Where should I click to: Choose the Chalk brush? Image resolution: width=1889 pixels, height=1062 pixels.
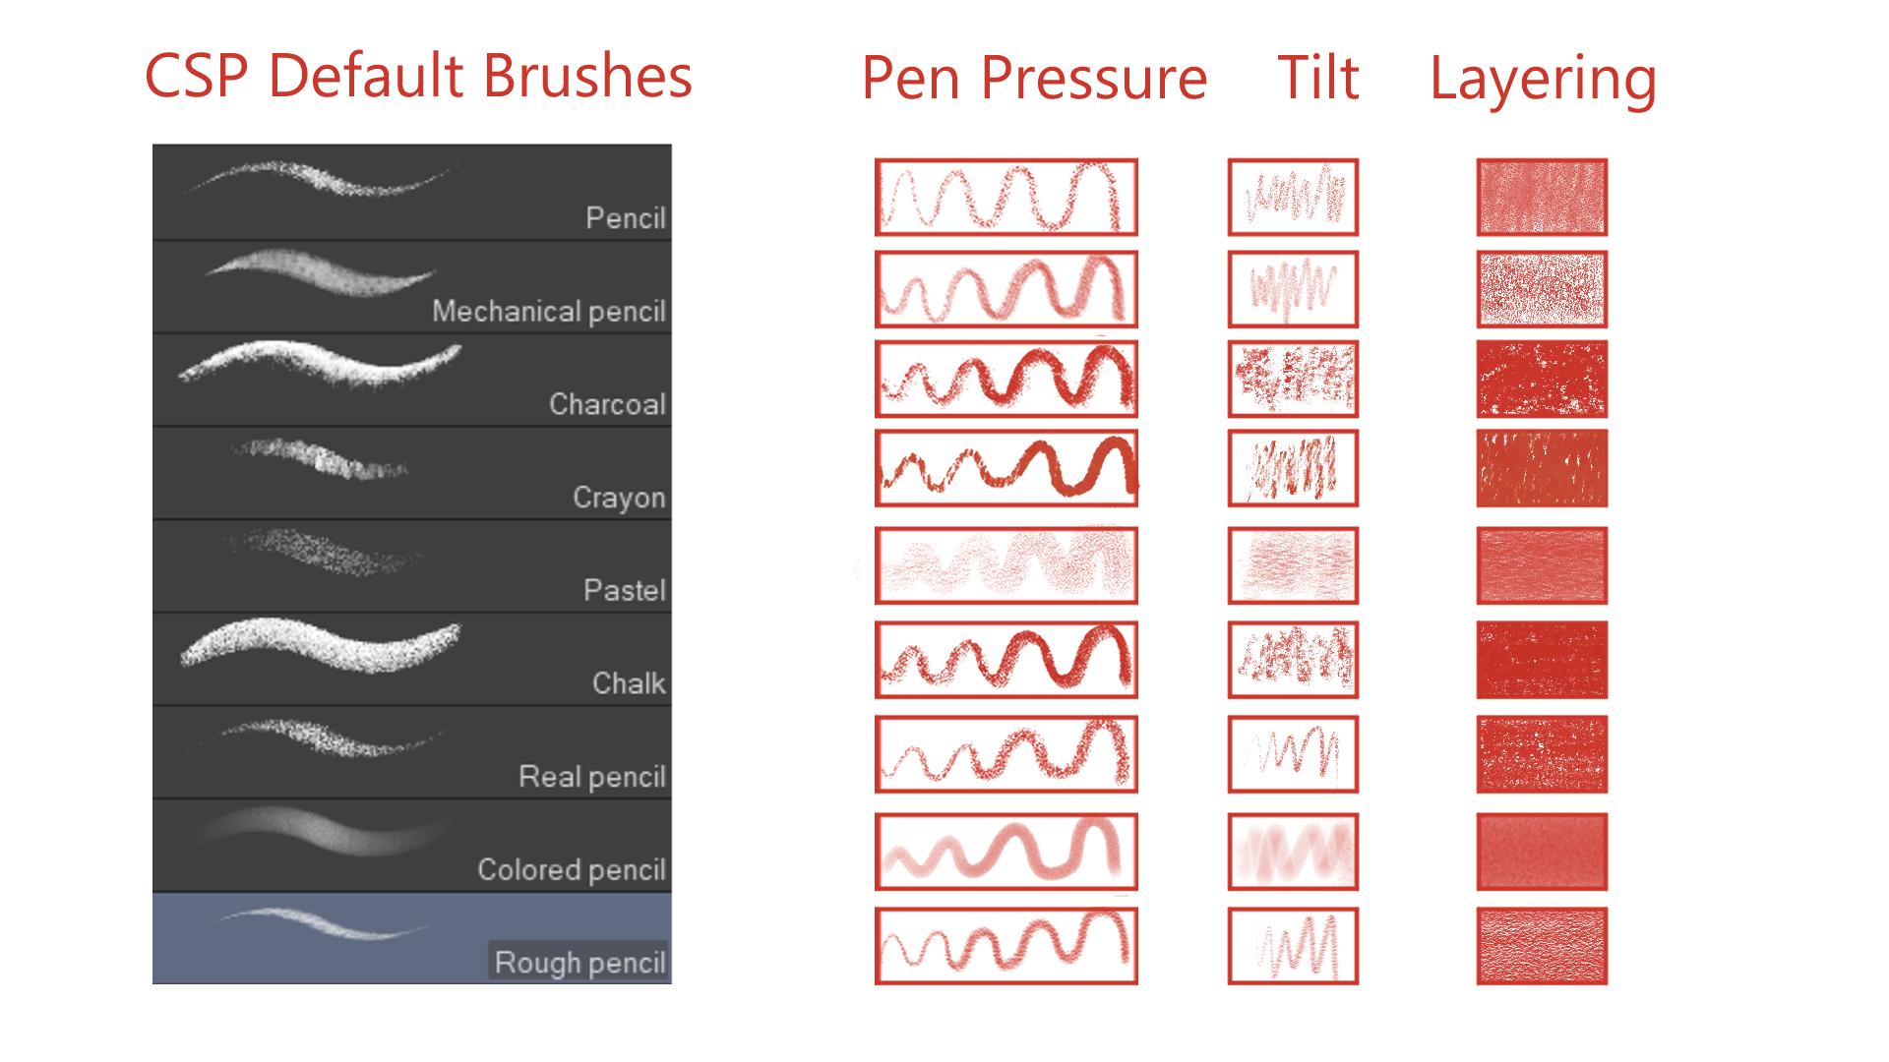(411, 659)
